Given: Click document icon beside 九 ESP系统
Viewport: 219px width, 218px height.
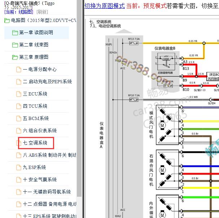Looking at the screenshot, I should [x=19, y=168].
